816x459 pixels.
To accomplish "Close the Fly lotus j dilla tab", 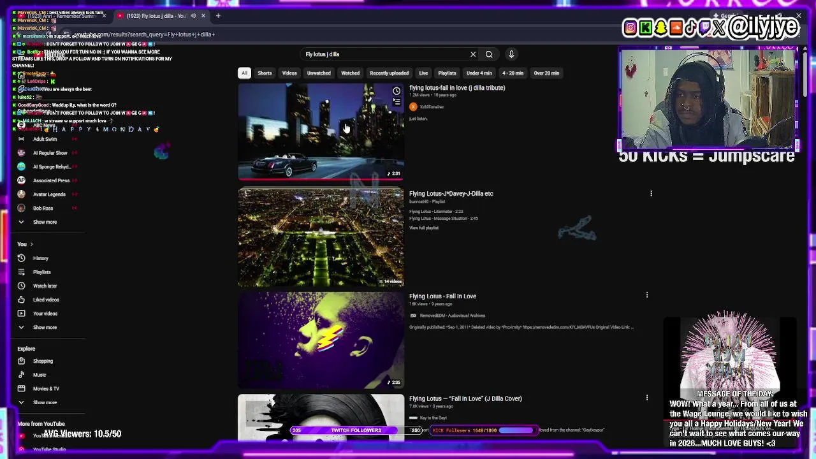I will click(x=203, y=16).
